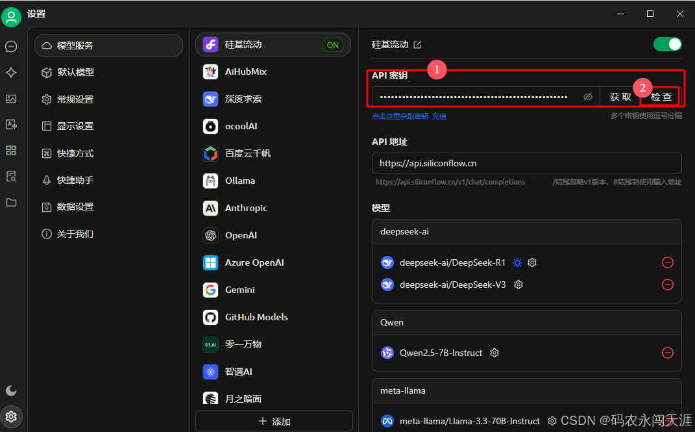The height and width of the screenshot is (432, 695).
Task: Open 关于我们 settings menu
Action: 108,234
